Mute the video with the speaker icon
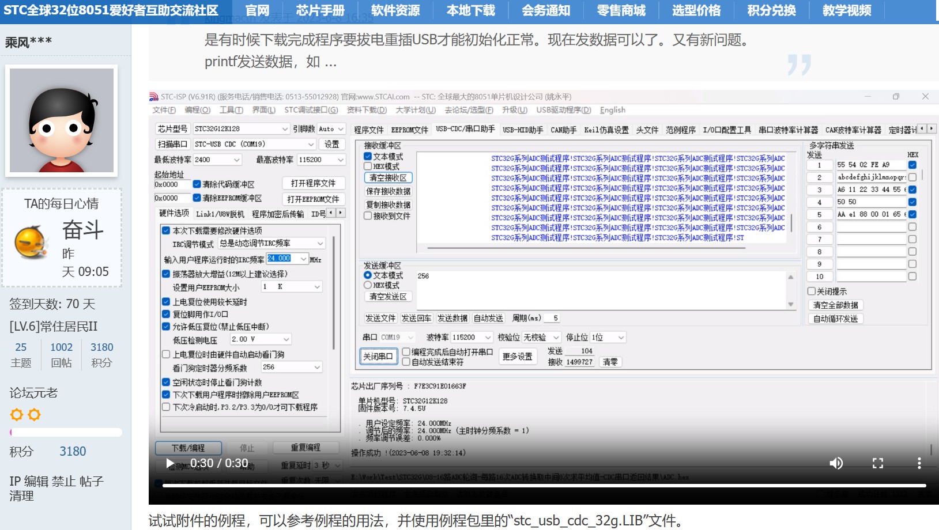 836,463
